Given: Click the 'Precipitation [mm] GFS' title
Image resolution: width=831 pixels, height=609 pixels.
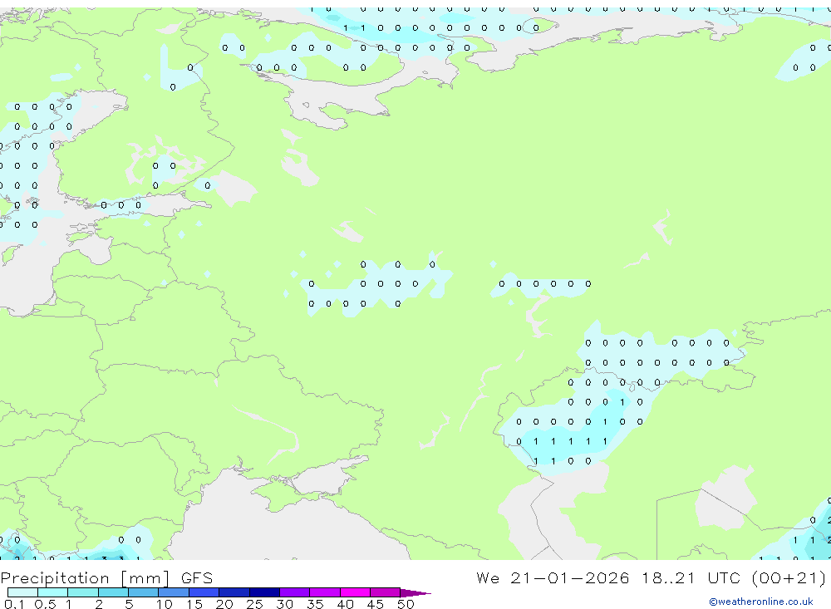Looking at the screenshot, I should 106,578.
